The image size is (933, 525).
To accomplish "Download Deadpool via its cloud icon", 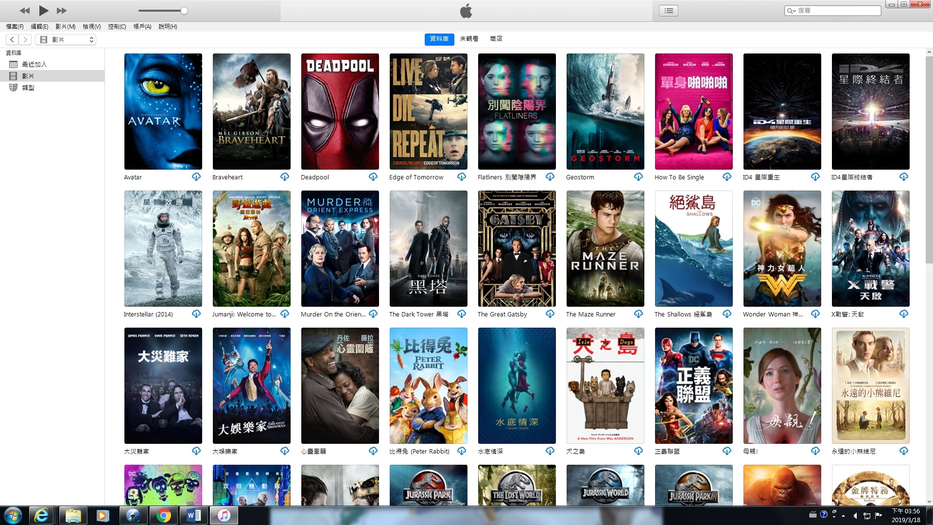I will point(373,177).
